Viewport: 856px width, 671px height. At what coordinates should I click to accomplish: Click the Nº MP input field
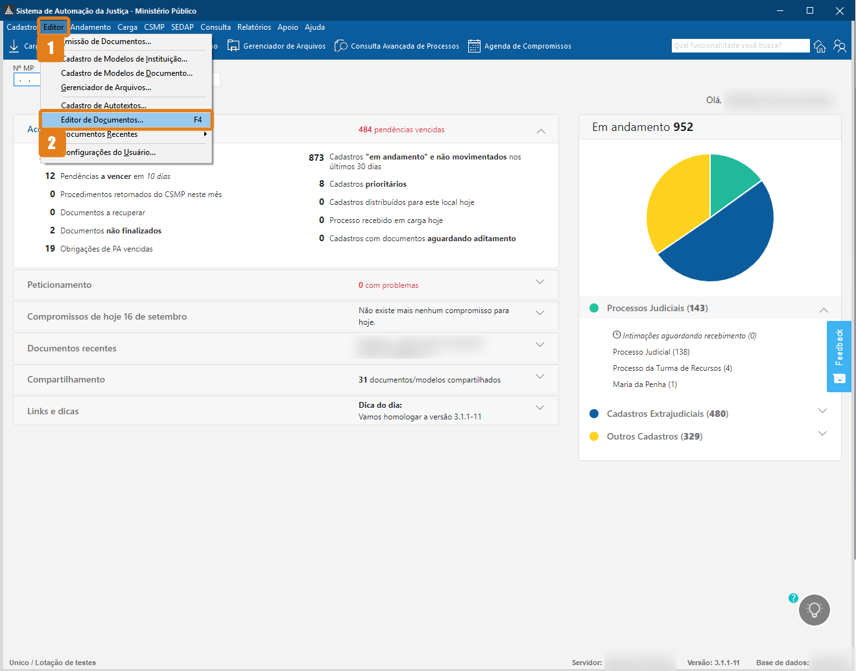tap(27, 80)
